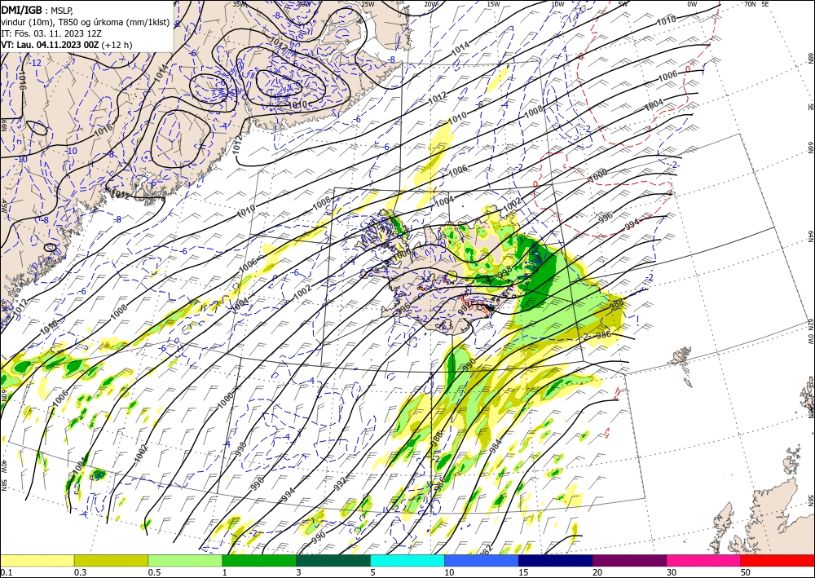Click the olive 0.3–0.5 mm legend swatch
This screenshot has width=815, height=578.
(111, 560)
